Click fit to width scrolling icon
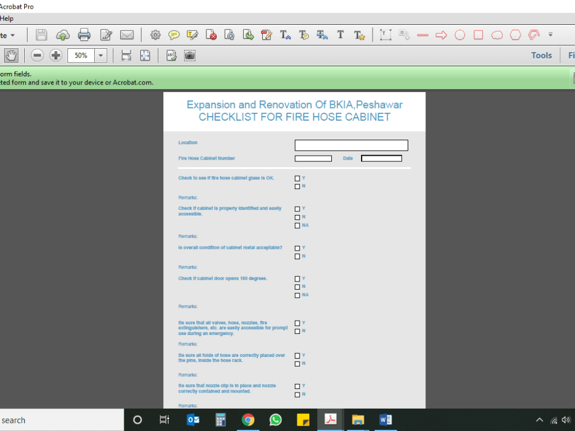 (x=126, y=55)
